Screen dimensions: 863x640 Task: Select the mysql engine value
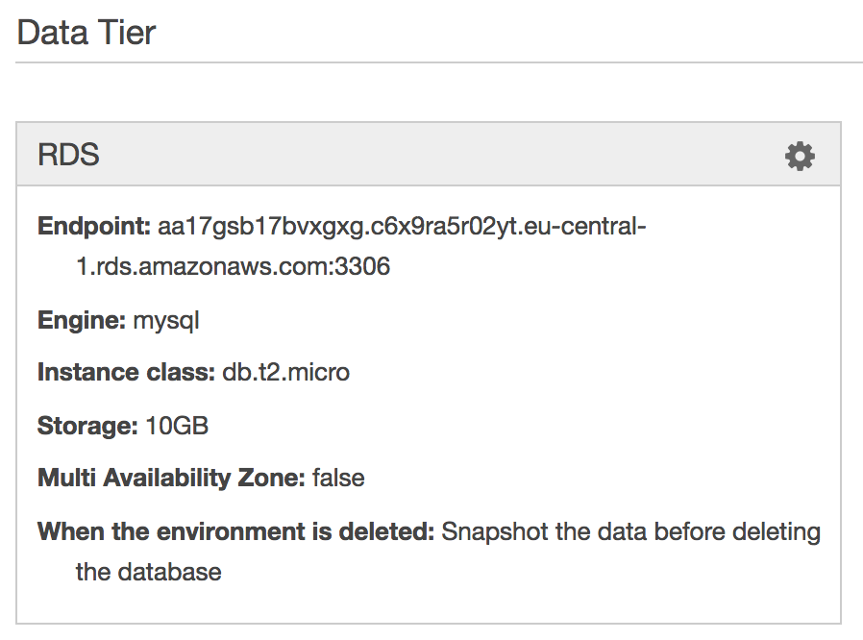tap(166, 321)
